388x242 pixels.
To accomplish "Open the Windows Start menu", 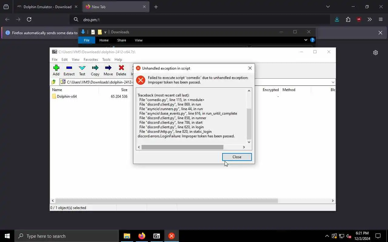I will (7, 236).
